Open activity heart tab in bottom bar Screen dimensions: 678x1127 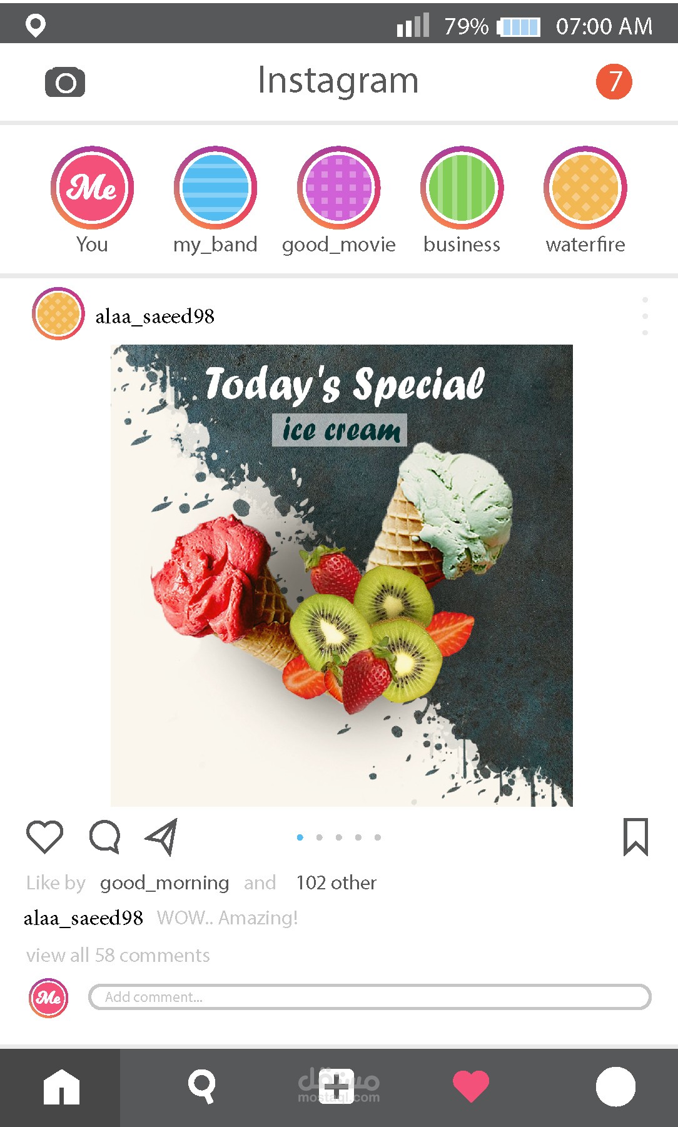tap(471, 1086)
